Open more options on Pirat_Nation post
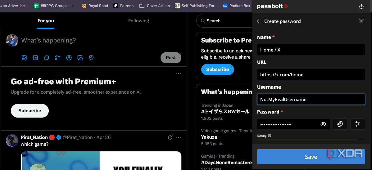 179,137
